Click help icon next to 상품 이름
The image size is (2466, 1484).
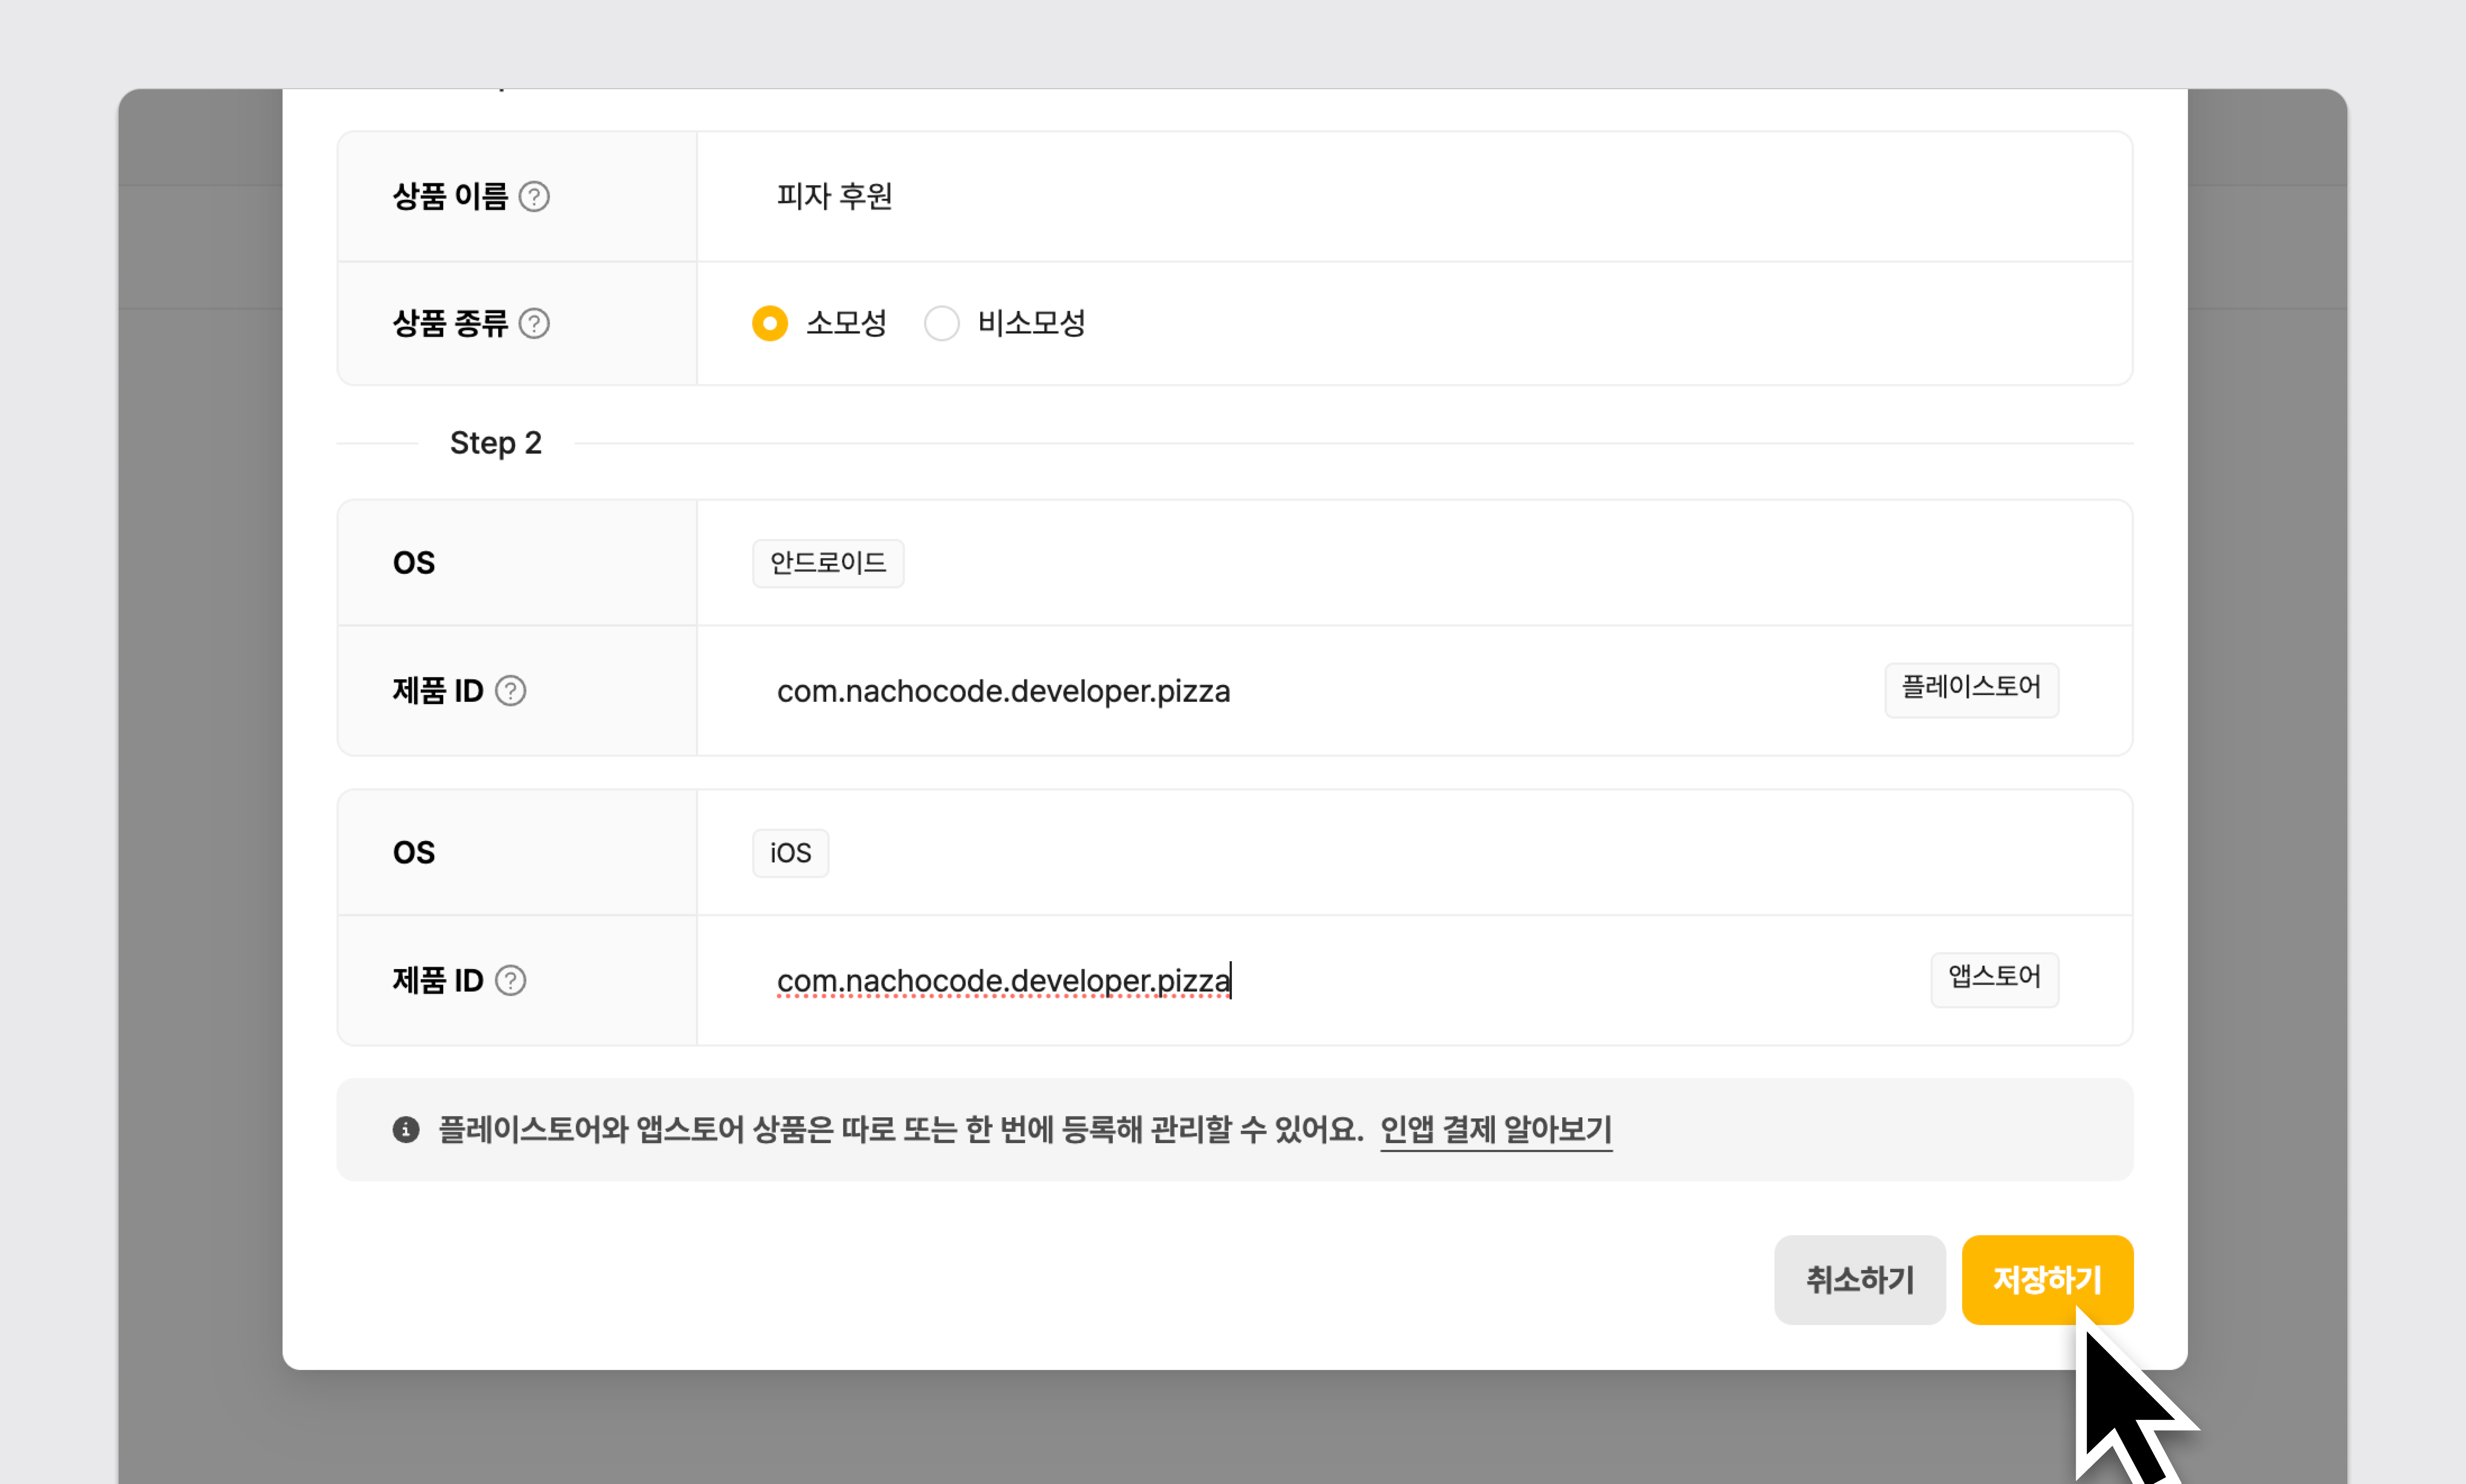534,196
